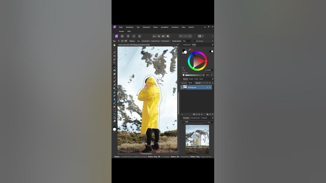Delete layer with the trash button
The width and height of the screenshot is (326, 183).
click(x=213, y=114)
